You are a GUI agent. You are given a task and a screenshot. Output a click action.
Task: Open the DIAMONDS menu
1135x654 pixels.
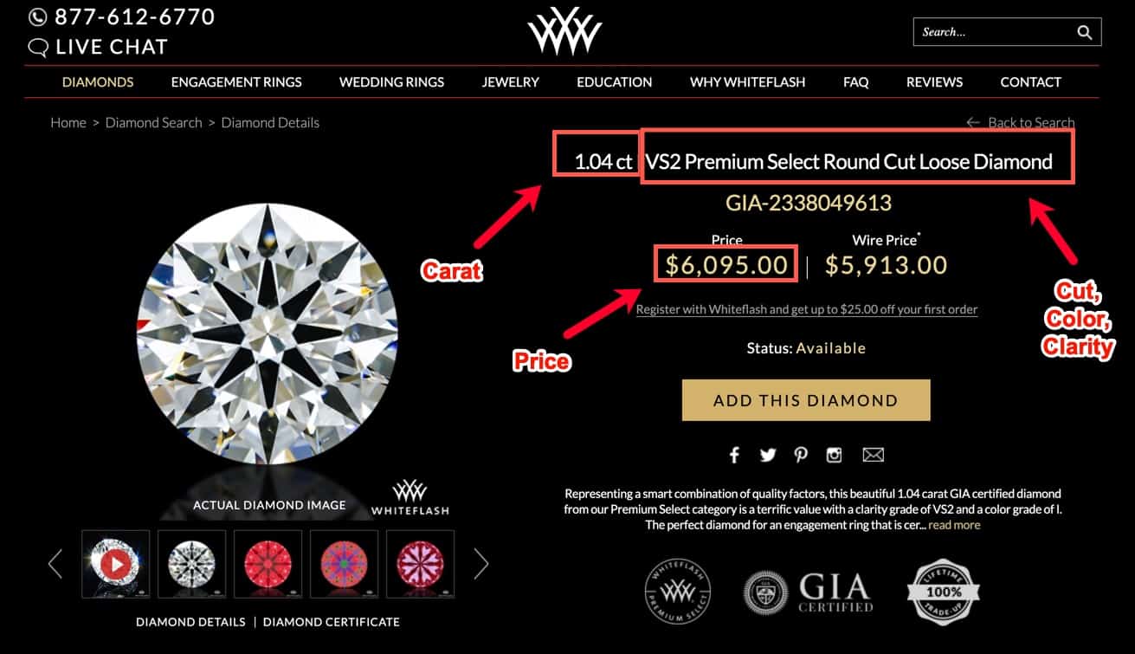pyautogui.click(x=98, y=81)
